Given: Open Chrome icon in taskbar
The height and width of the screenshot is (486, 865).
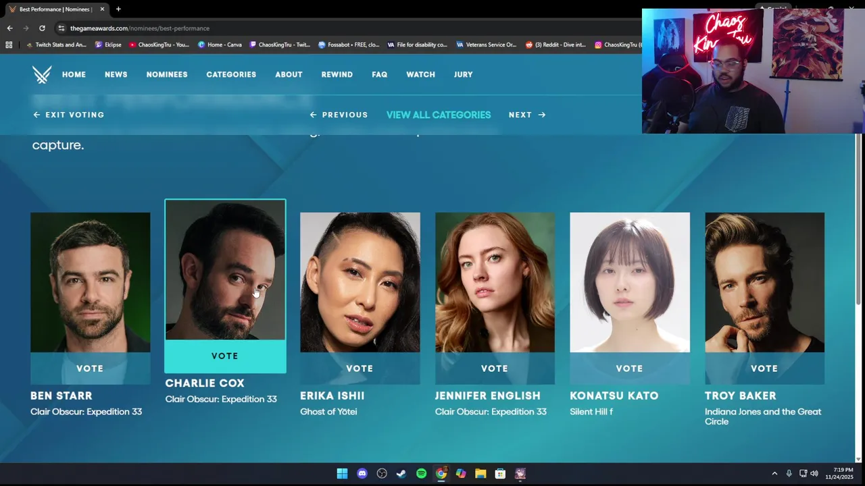Looking at the screenshot, I should tap(441, 473).
